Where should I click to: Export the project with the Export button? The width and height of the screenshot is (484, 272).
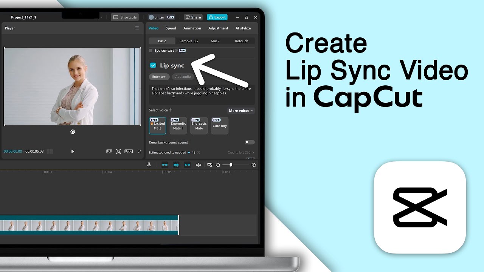tap(217, 17)
